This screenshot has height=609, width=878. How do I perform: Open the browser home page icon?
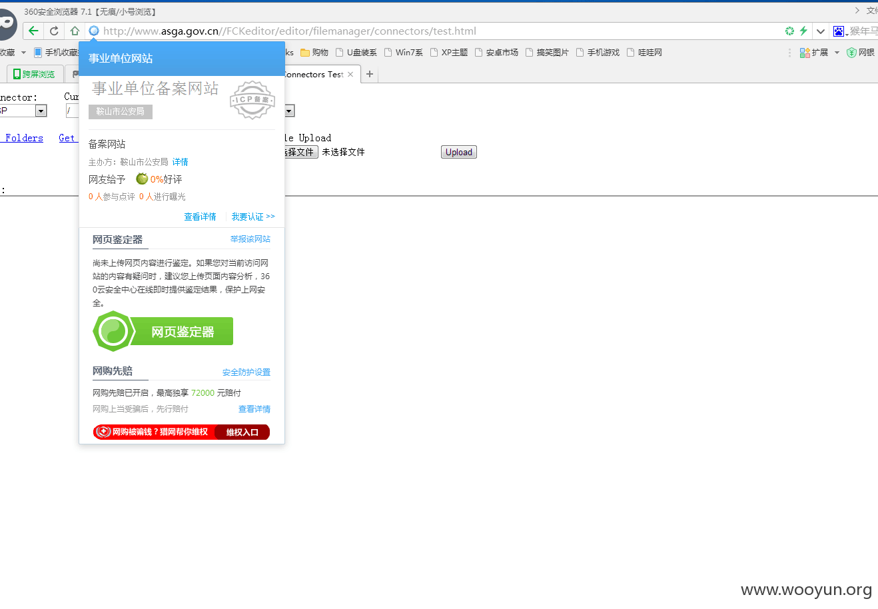click(x=75, y=31)
